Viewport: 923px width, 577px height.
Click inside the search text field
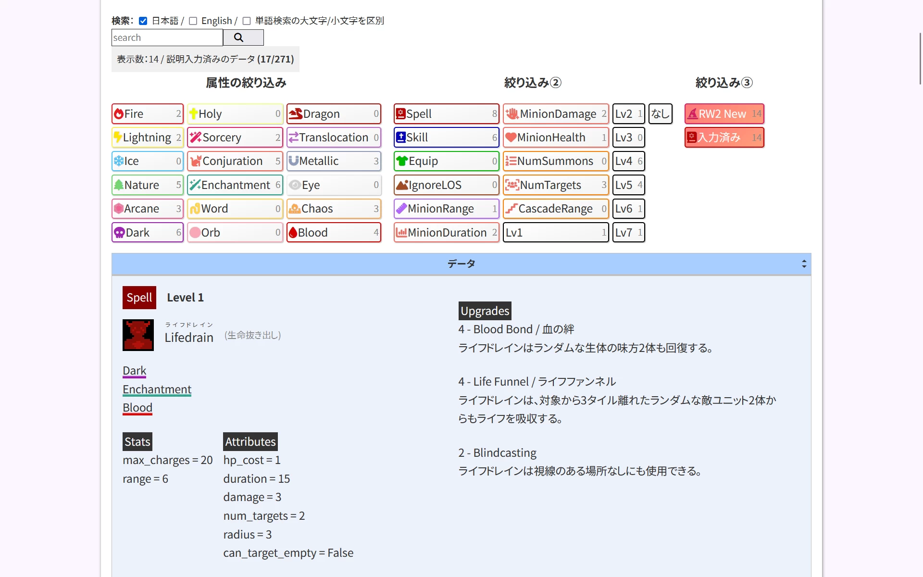tap(167, 38)
